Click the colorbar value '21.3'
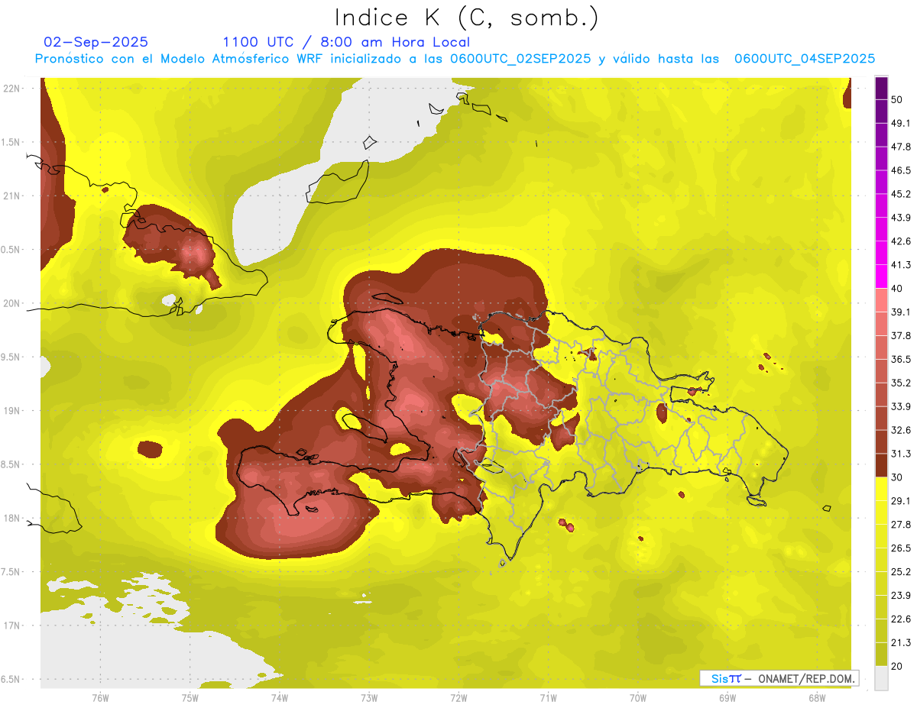This screenshot has height=708, width=917. [901, 642]
